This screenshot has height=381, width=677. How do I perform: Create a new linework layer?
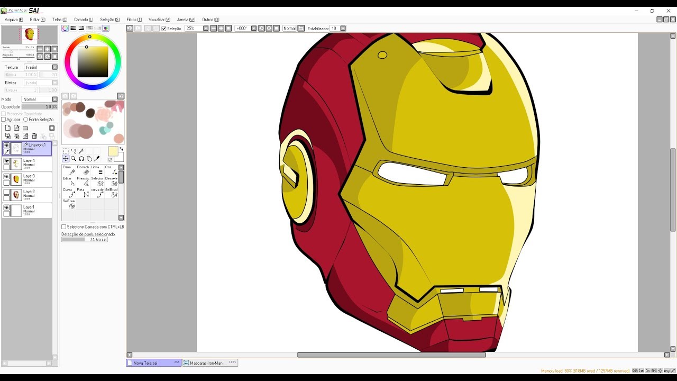click(16, 128)
